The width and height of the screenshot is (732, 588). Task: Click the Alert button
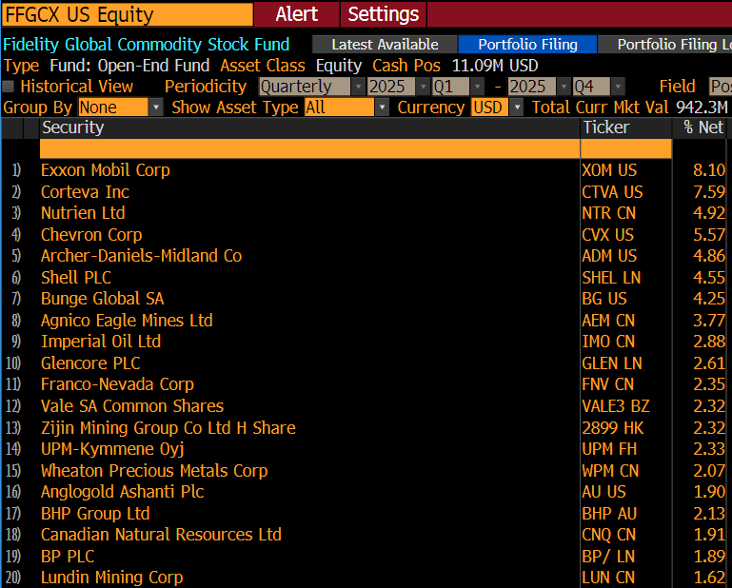point(297,14)
